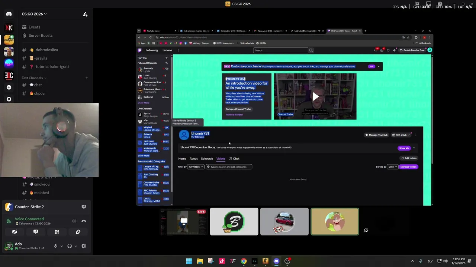Toggle Share Your Screen button in voice panel

(x=36, y=232)
